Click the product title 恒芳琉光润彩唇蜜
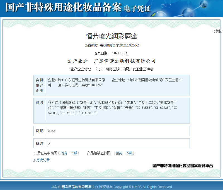The height and width of the screenshot is (190, 223). [x=111, y=36]
